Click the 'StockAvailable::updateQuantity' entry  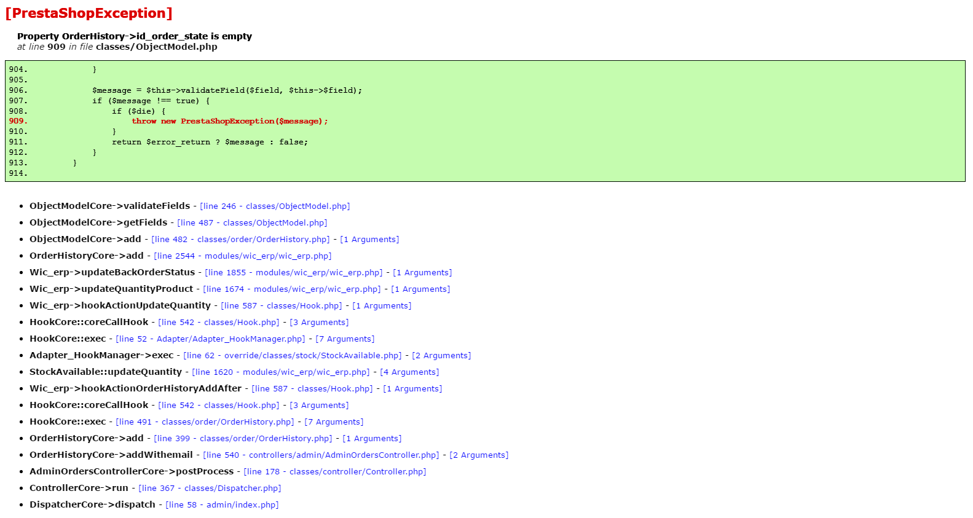(x=106, y=372)
